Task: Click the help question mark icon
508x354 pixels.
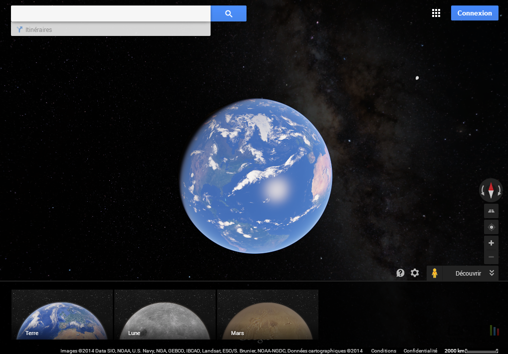Action: point(400,273)
